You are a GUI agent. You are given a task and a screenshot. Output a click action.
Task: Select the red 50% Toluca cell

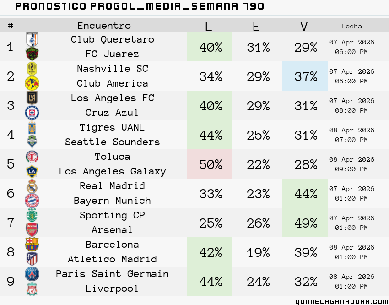tap(210, 164)
